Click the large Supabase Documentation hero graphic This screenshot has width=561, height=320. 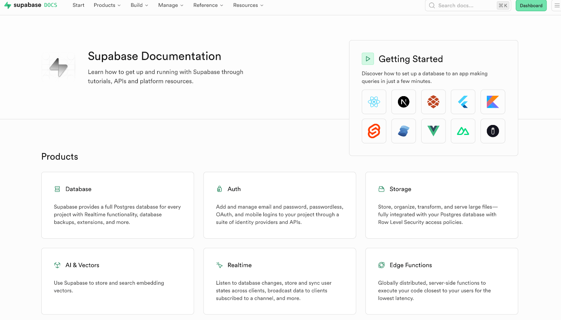point(59,67)
